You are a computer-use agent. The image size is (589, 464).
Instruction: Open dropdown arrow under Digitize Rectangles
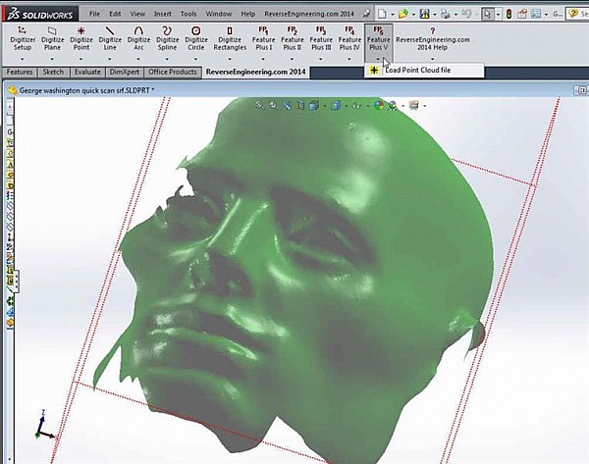tap(230, 59)
